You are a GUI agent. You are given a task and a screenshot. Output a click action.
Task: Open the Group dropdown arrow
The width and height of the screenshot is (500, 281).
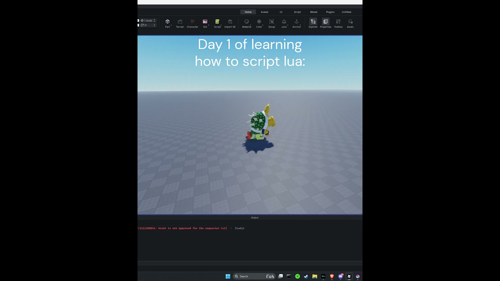click(x=275, y=25)
